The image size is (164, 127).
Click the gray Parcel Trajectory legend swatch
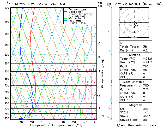pos(66,14)
